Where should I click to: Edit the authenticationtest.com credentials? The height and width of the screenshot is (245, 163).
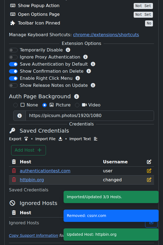pos(149,171)
